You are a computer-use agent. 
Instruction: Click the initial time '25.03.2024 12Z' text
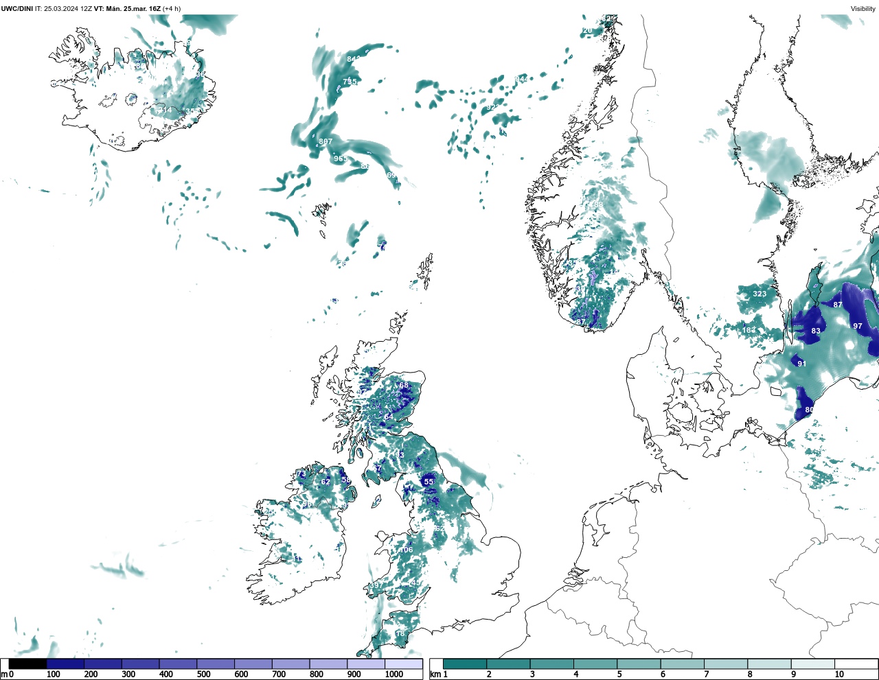67,9
